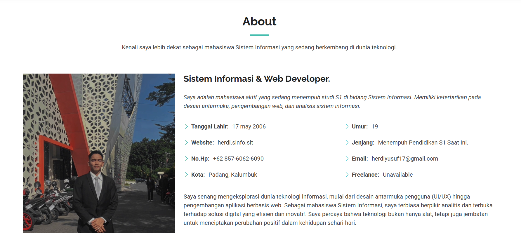Screen dimensions: 521x233
Task: Click the Umur label
Action: [360, 126]
